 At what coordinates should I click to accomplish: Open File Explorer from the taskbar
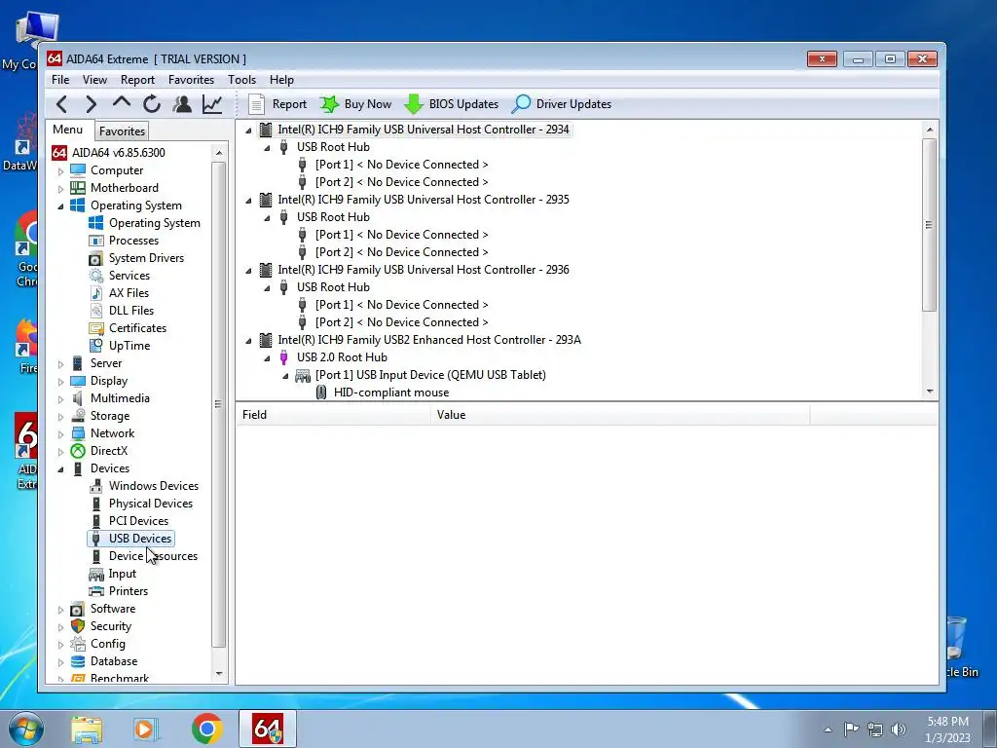point(86,729)
